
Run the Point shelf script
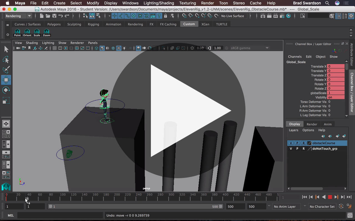tap(17, 33)
